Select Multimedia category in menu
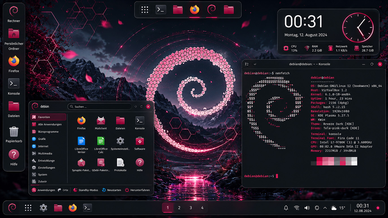Screen dimensions: 388x218 (x=48, y=154)
